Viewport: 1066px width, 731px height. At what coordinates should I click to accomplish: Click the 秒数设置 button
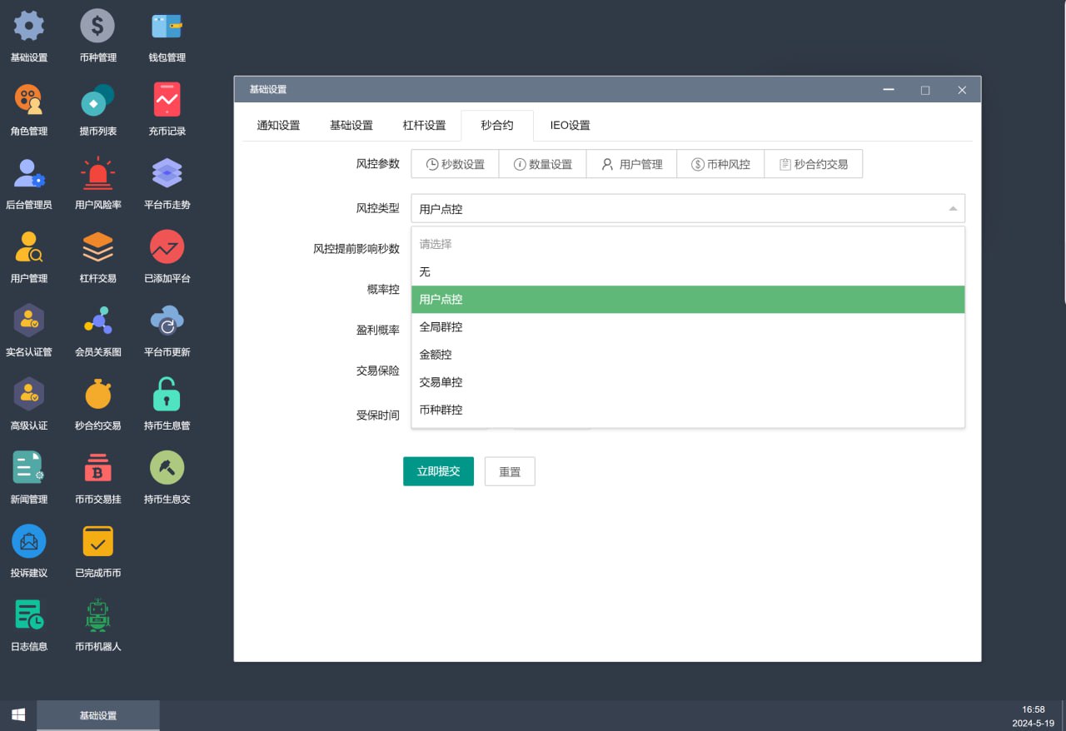pyautogui.click(x=455, y=164)
